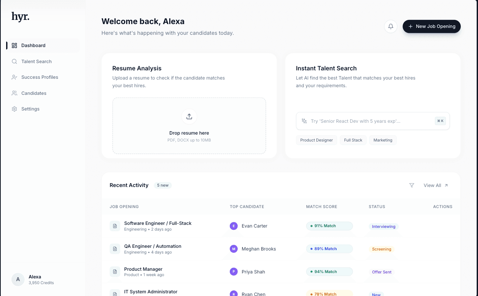Click the Dashboard grid icon
This screenshot has width=478, height=296.
click(14, 45)
